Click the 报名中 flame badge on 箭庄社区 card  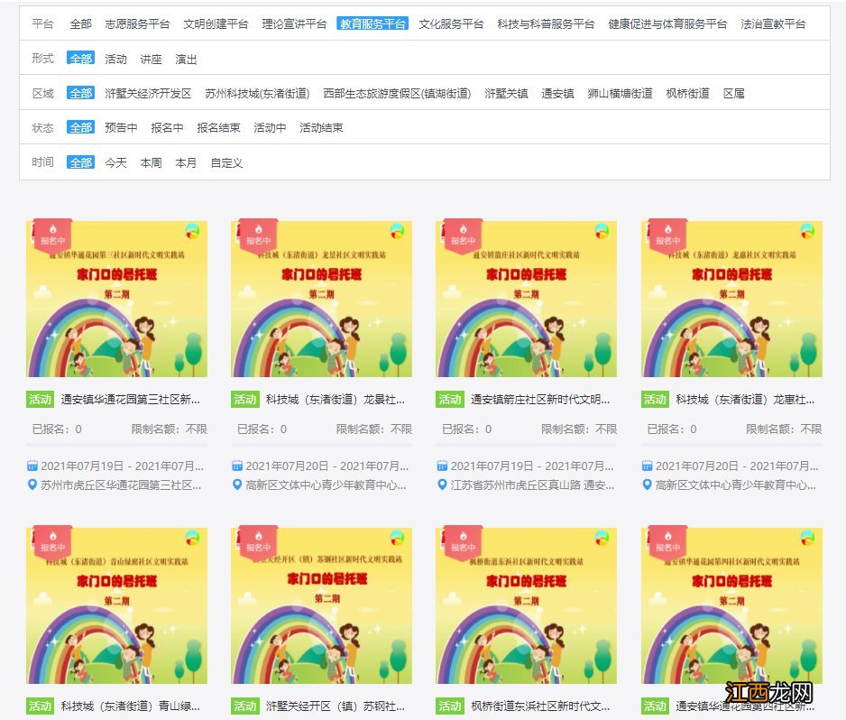464,235
